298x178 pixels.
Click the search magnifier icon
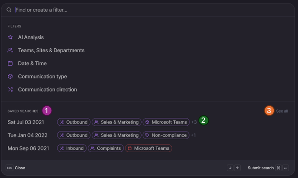point(9,10)
